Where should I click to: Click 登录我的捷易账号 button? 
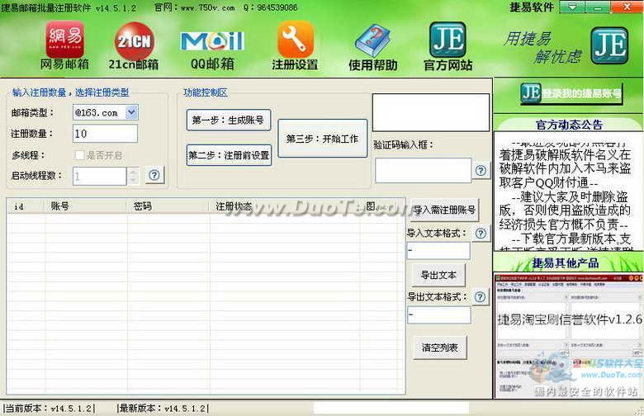click(571, 93)
